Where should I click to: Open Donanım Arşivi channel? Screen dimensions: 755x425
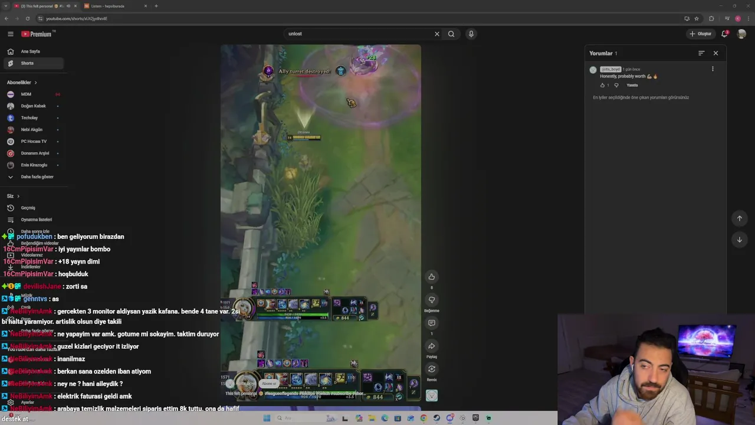pyautogui.click(x=34, y=153)
